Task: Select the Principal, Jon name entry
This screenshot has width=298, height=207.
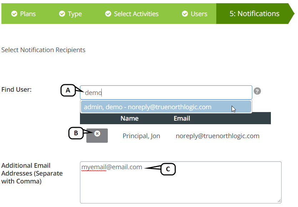Action: tap(141, 136)
